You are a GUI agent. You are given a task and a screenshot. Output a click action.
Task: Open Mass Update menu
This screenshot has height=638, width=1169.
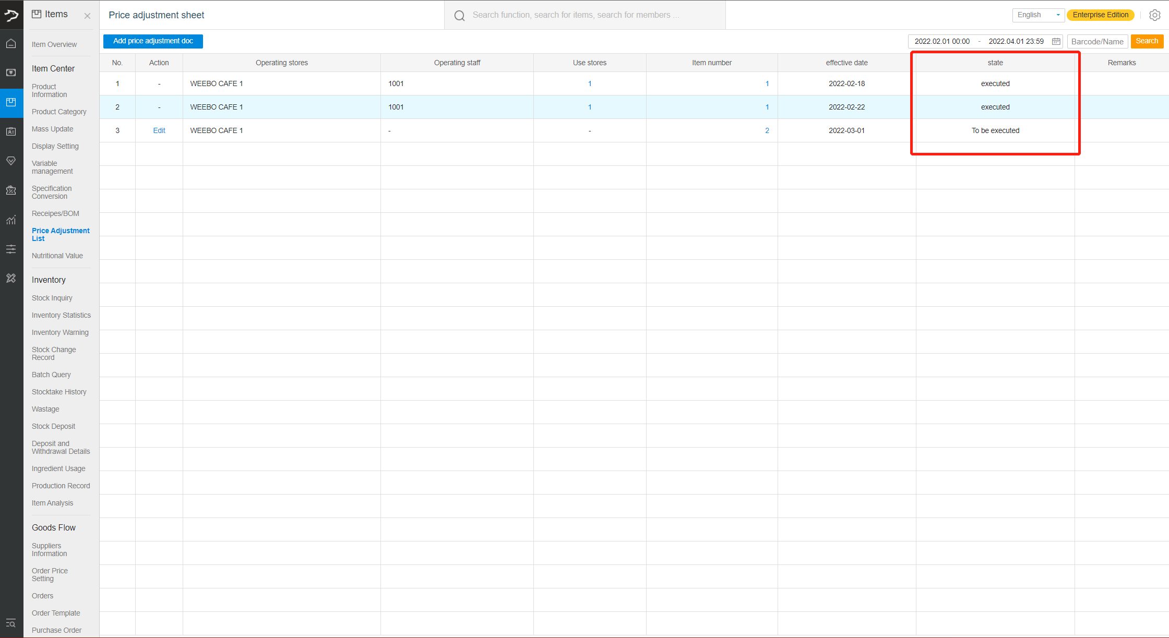[x=52, y=129]
